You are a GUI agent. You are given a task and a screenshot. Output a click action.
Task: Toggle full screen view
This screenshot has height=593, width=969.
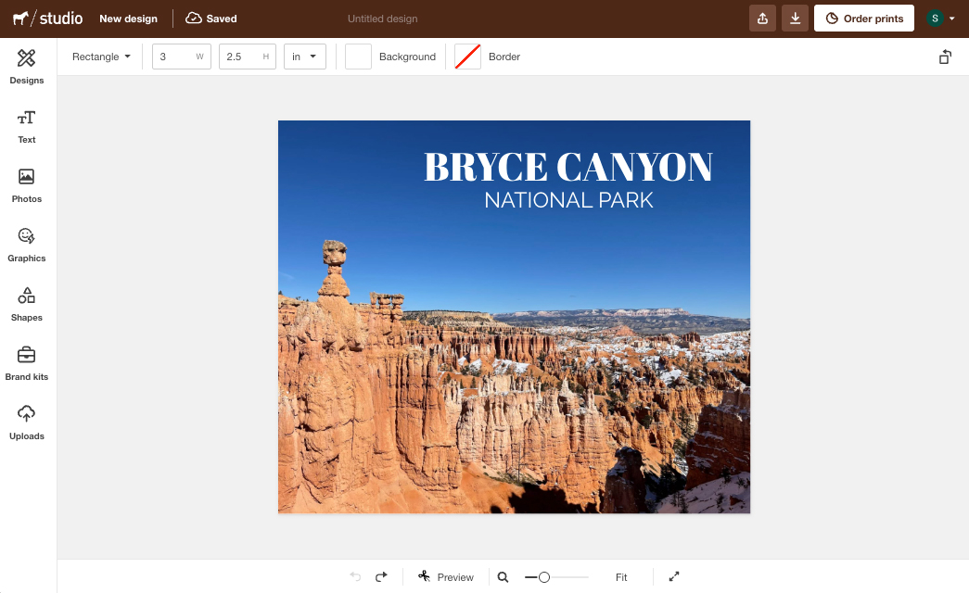click(x=674, y=576)
